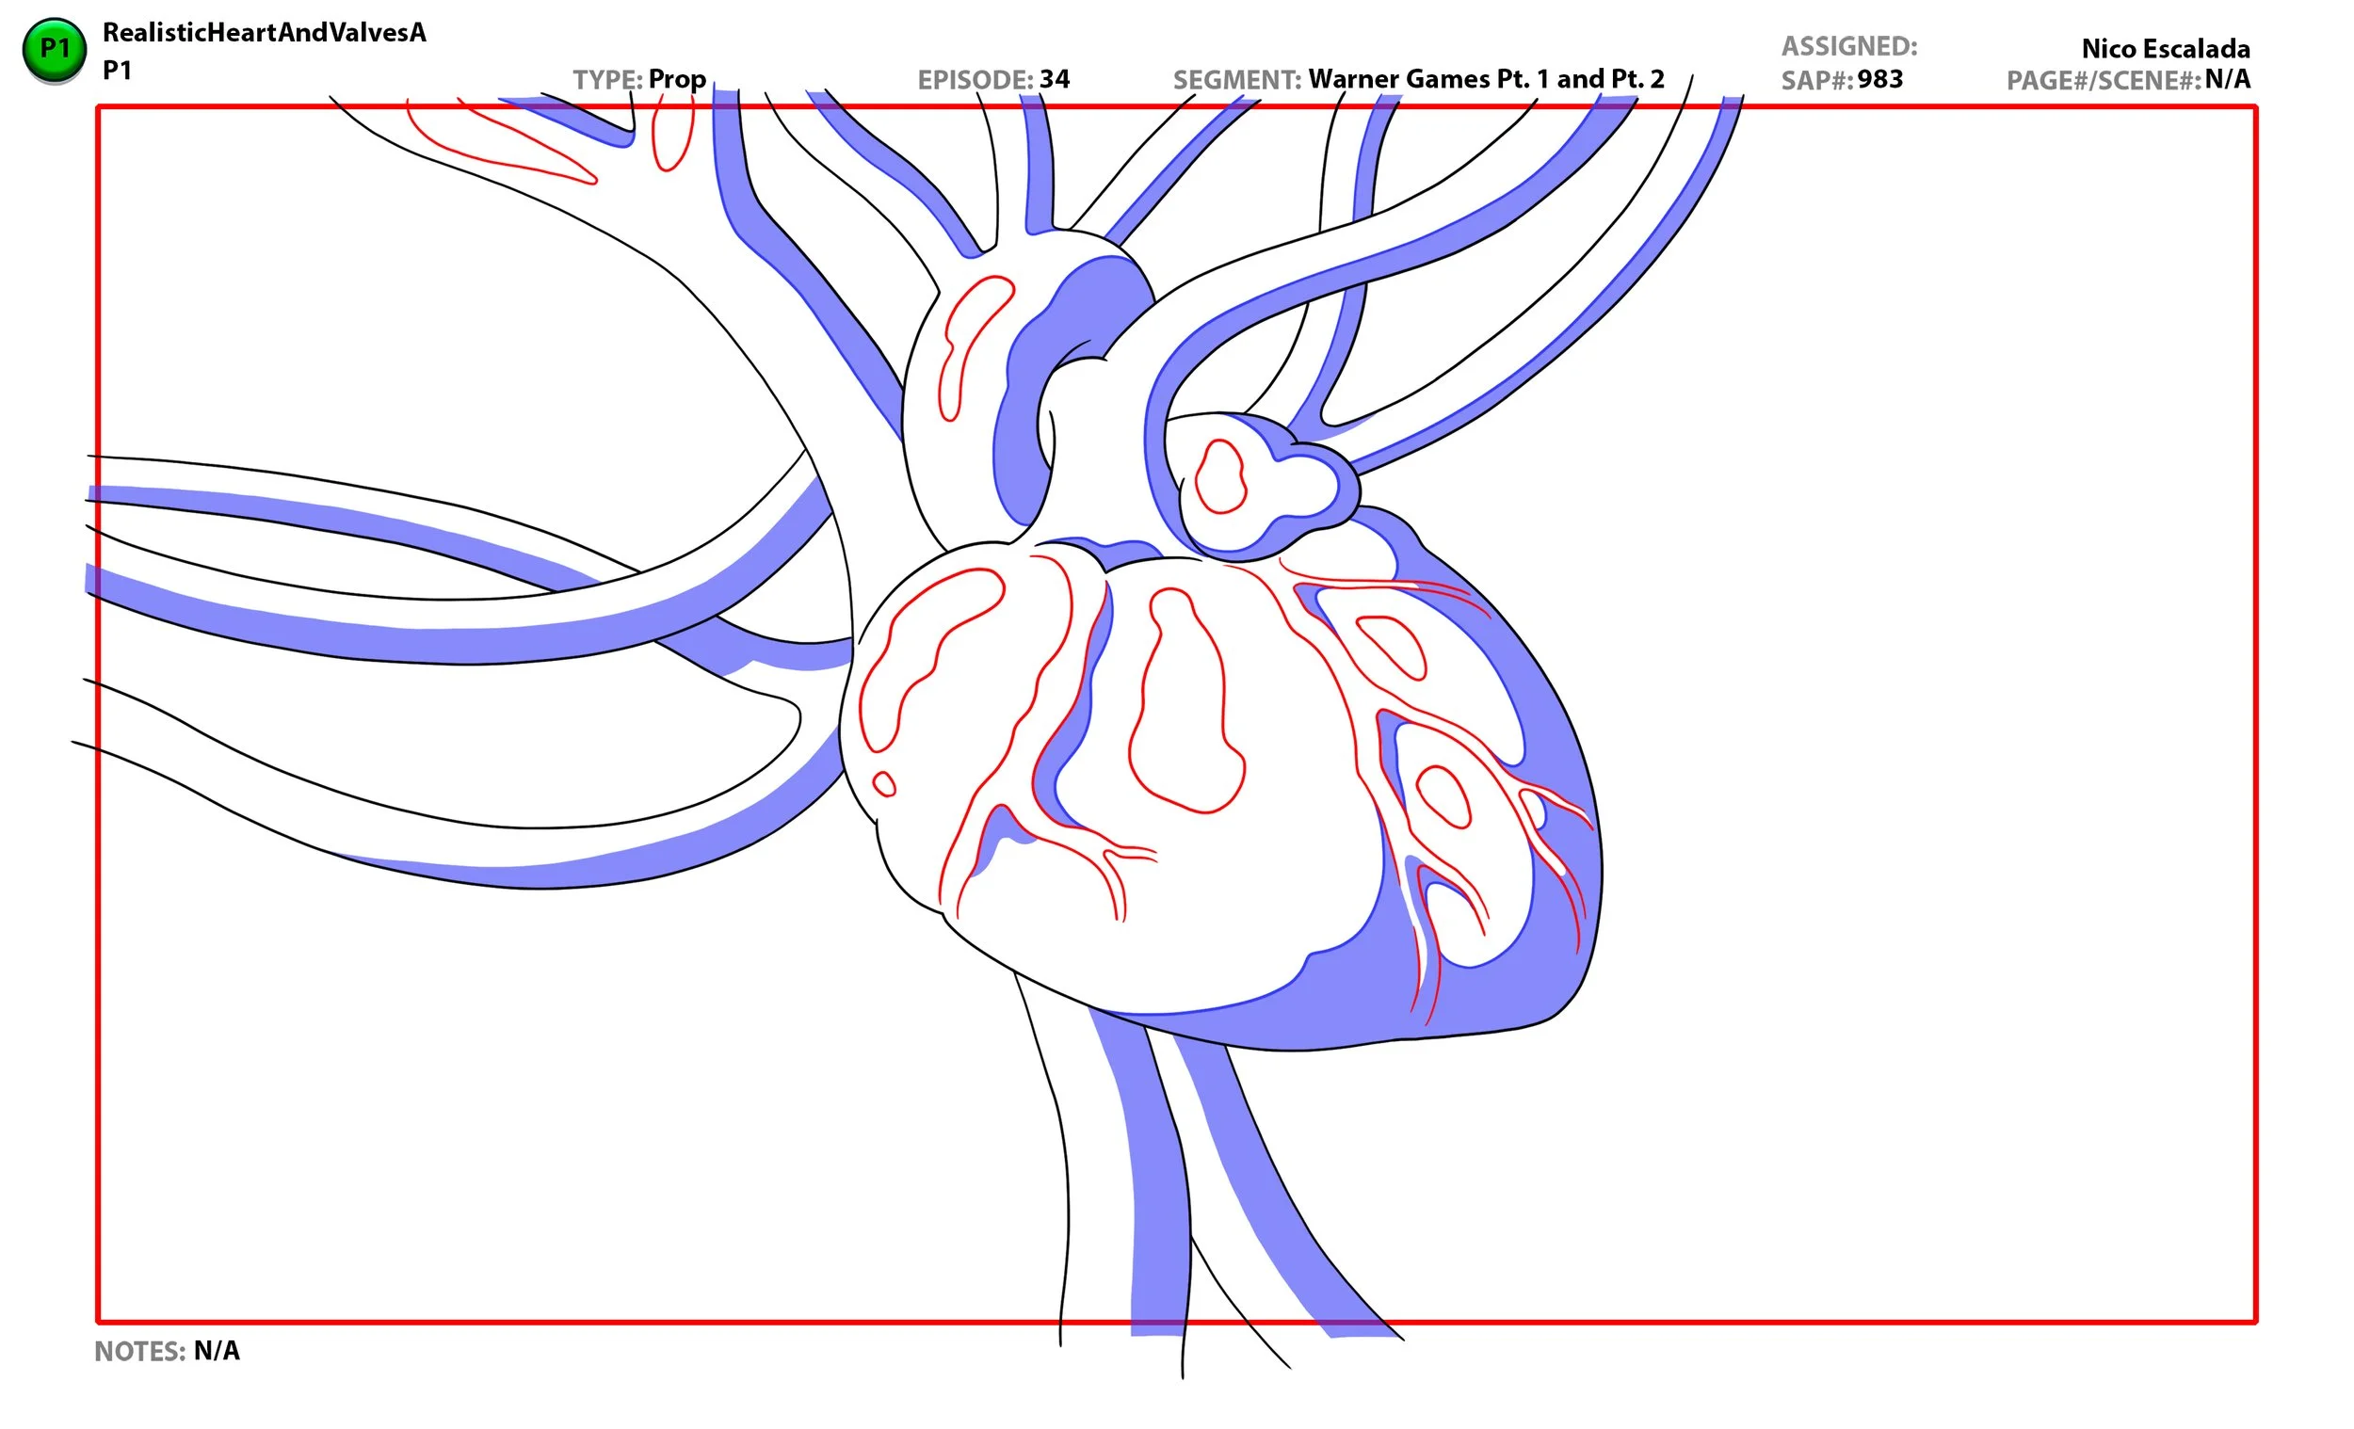The image size is (2354, 1429).
Task: Click the green P1 badge icon
Action: (x=55, y=50)
